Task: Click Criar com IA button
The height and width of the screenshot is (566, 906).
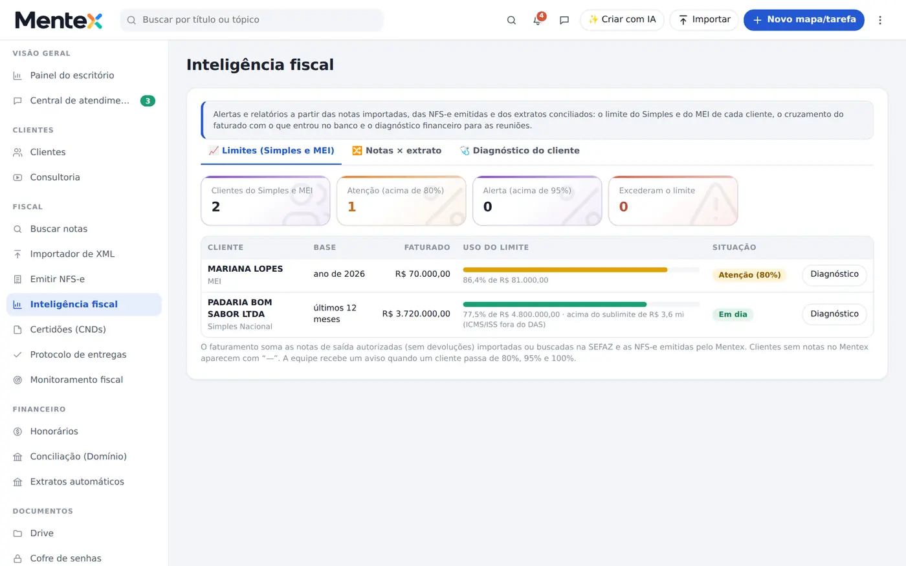Action: [x=622, y=20]
